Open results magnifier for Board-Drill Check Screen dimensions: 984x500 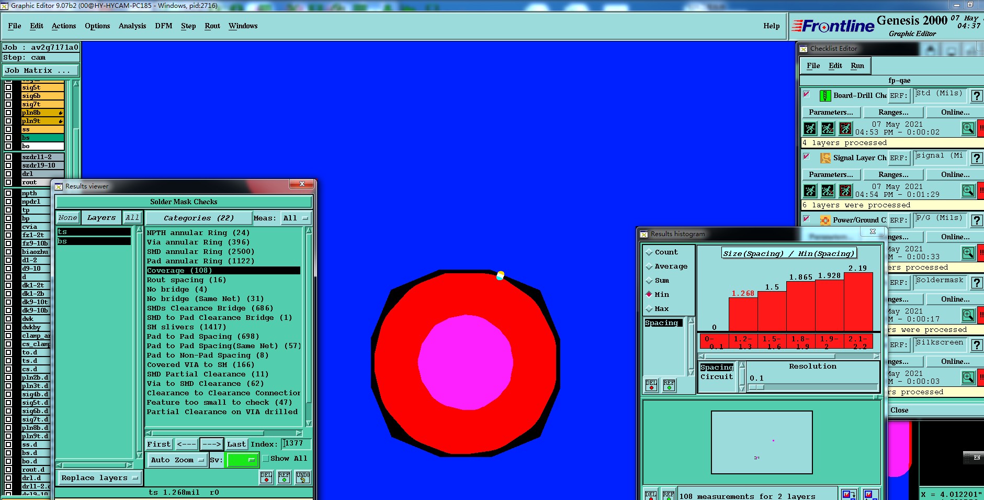click(968, 128)
